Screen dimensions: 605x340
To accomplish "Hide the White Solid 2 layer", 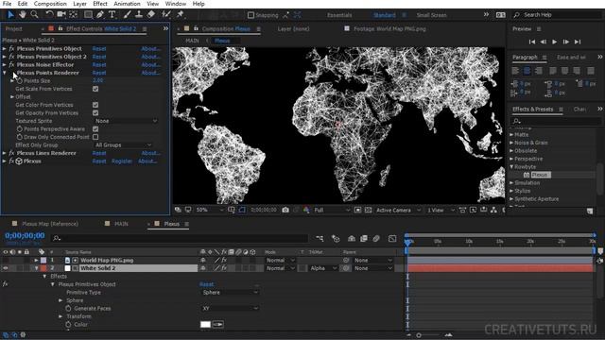I will tap(6, 268).
